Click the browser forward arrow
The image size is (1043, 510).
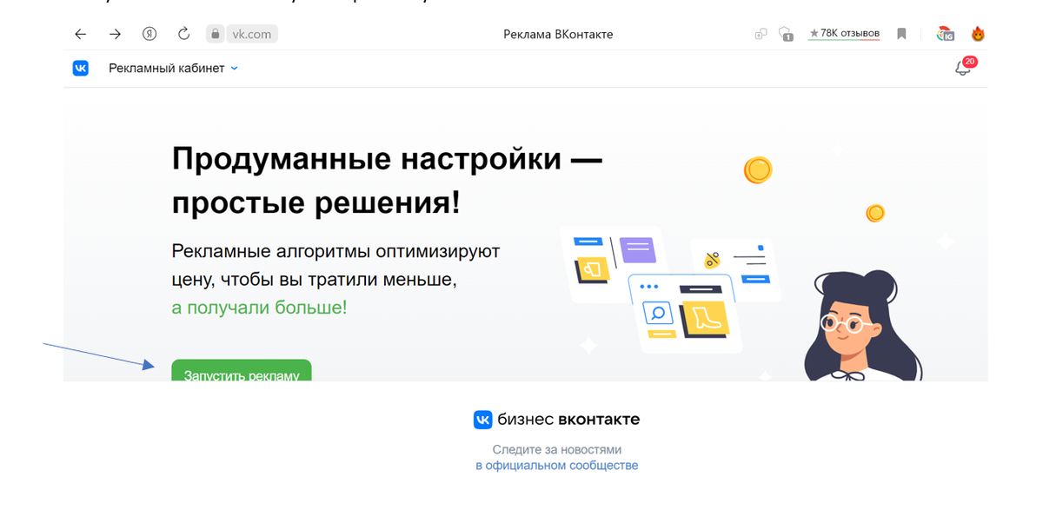tap(115, 34)
